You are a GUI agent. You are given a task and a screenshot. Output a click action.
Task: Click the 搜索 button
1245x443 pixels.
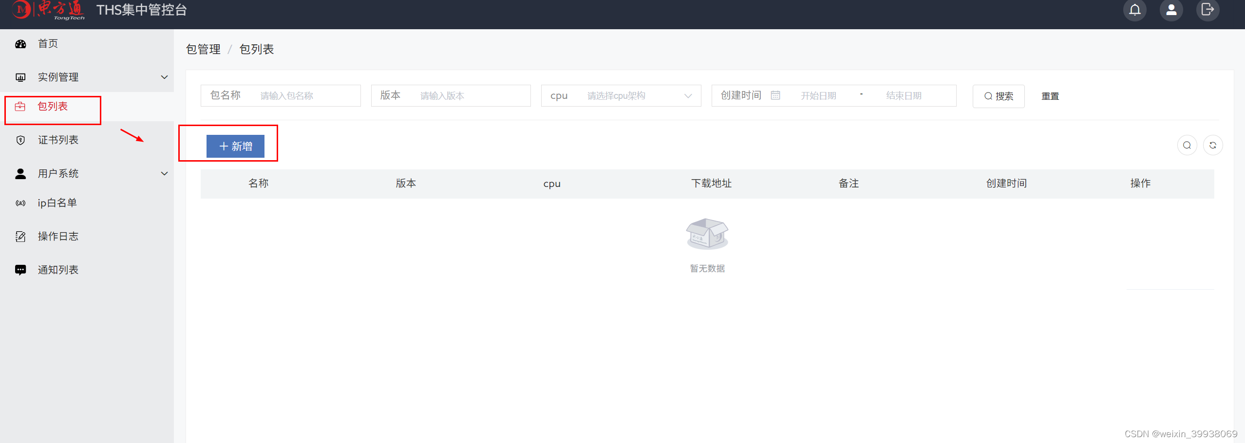[x=998, y=96]
